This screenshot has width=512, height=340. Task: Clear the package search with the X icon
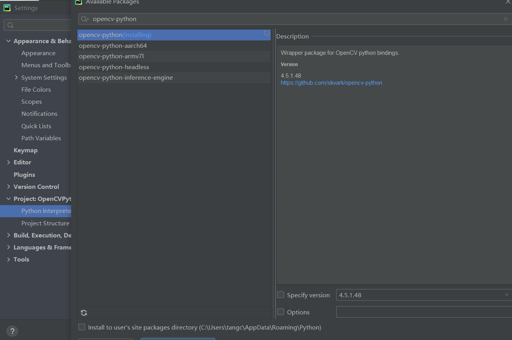[505, 19]
